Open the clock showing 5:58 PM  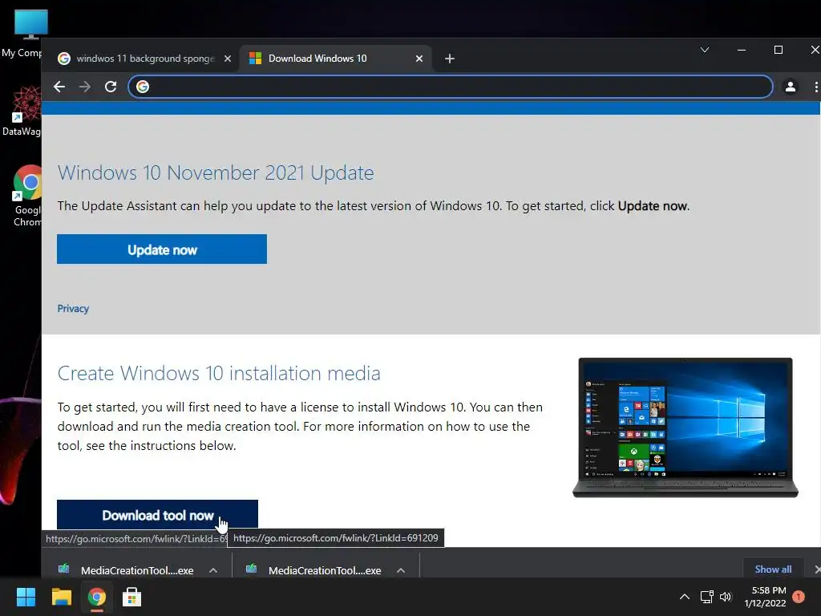pos(766,597)
